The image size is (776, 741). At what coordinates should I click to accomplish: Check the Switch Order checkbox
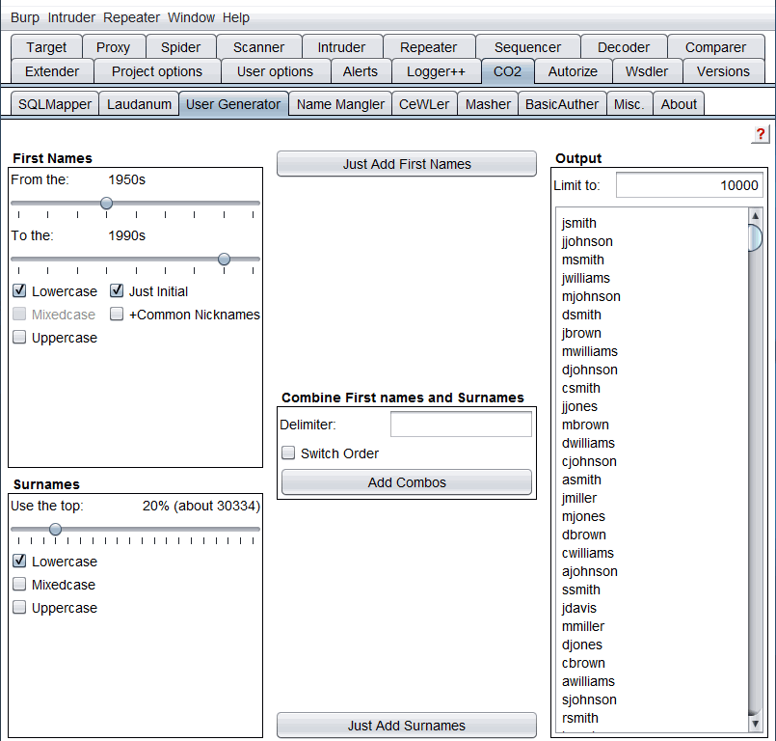point(288,453)
